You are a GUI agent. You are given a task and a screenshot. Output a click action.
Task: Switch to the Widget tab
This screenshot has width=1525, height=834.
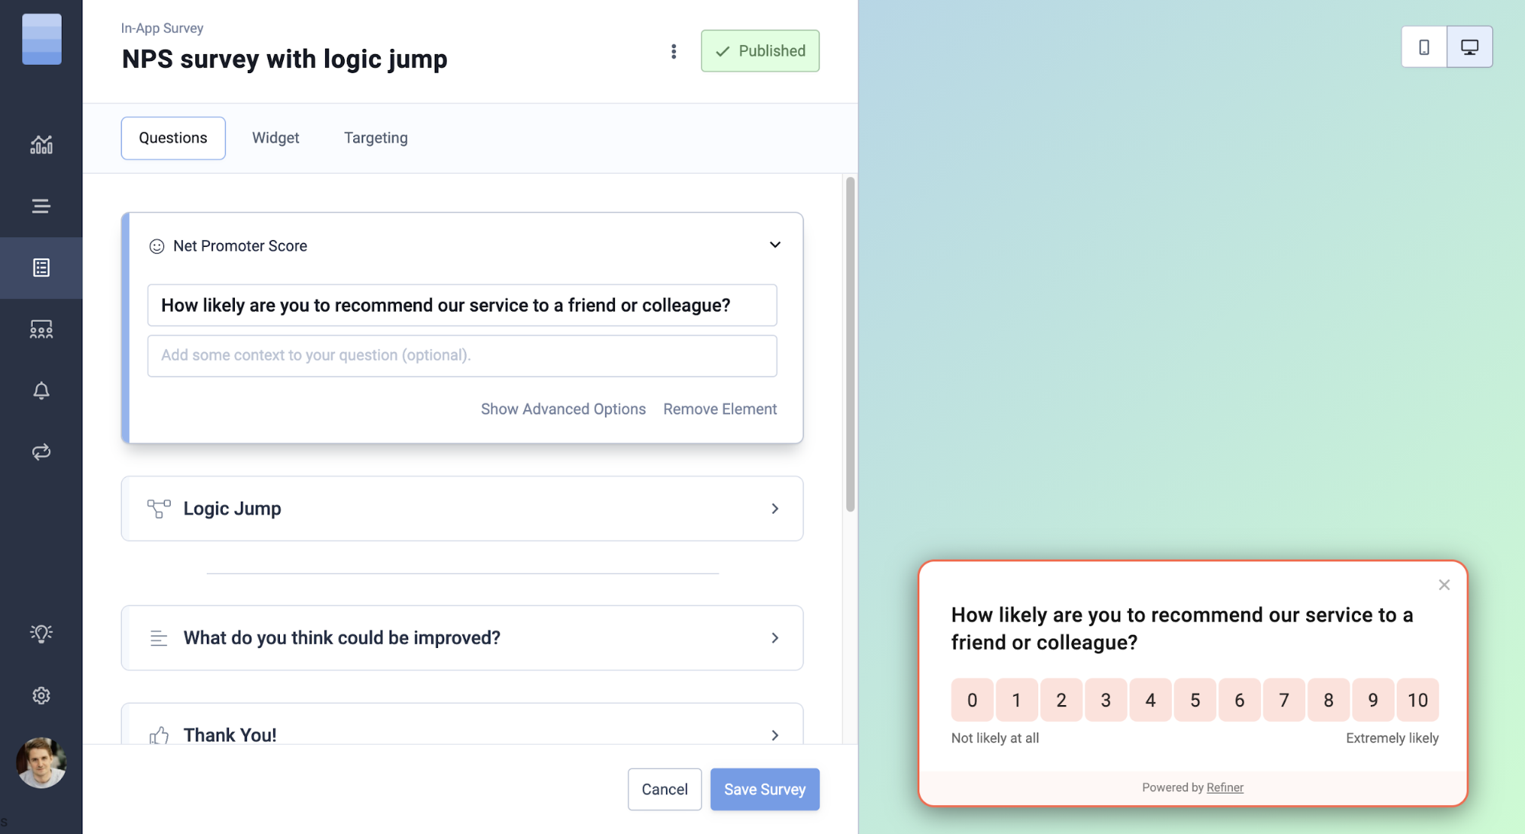pyautogui.click(x=275, y=138)
